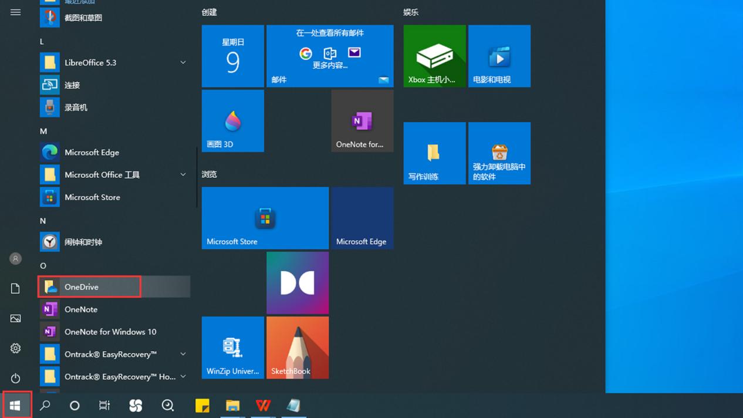
Task: Open the LibreOffice 5.3 folder entry
Action: pyautogui.click(x=114, y=63)
